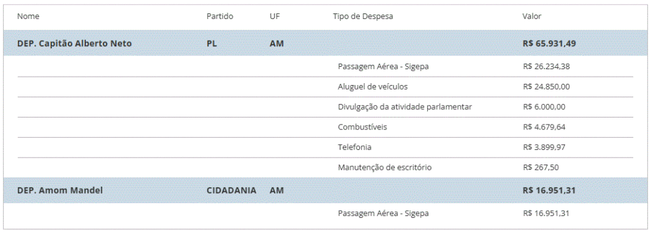The height and width of the screenshot is (235, 651).
Task: Select the DEP. Capitão Alberto Neto row
Action: pyautogui.click(x=325, y=43)
